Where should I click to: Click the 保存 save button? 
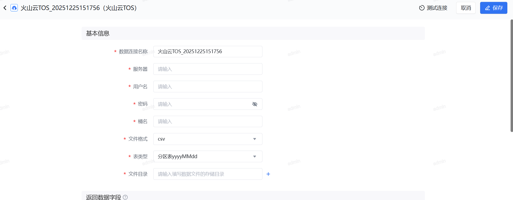pyautogui.click(x=493, y=8)
